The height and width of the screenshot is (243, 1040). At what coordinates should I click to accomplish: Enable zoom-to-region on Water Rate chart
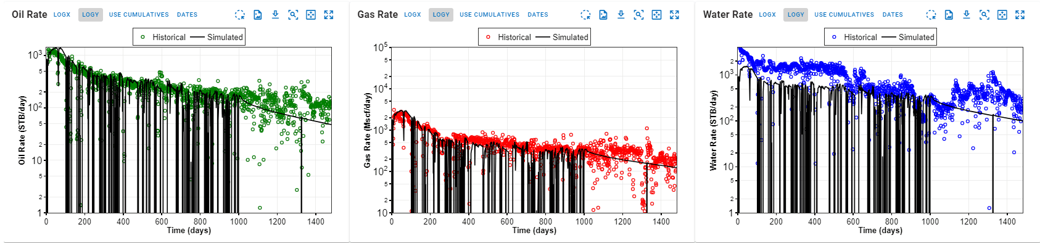[984, 14]
